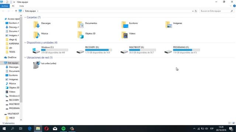This screenshot has width=236, height=132.
Task: Open qlo folder in sidebar
Action: [9, 48]
